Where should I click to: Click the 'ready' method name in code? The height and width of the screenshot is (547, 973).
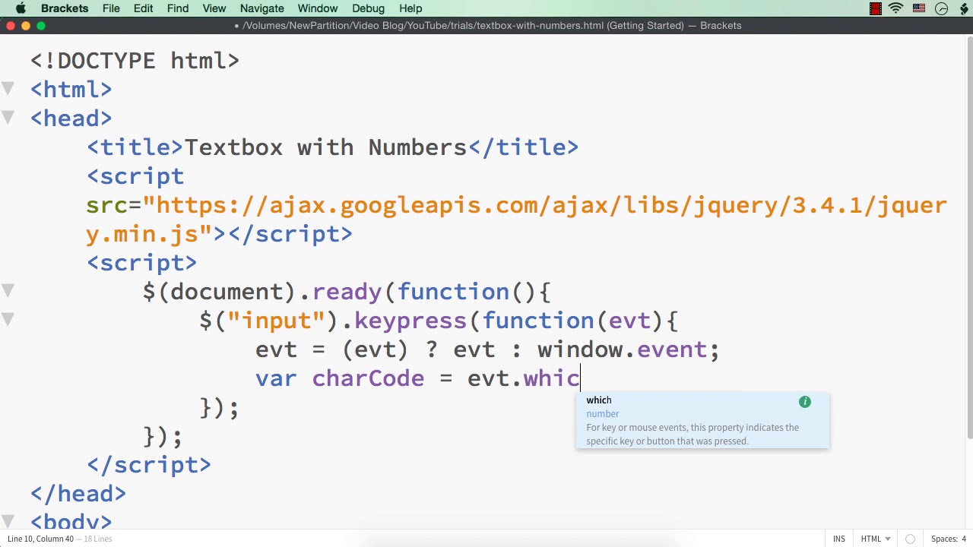pyautogui.click(x=347, y=292)
